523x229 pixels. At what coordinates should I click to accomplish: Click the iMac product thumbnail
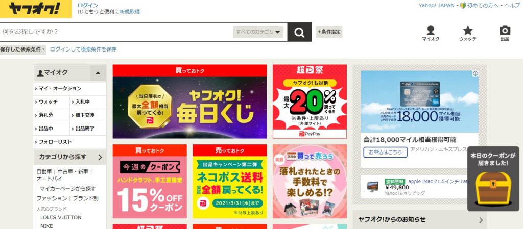[372, 186]
